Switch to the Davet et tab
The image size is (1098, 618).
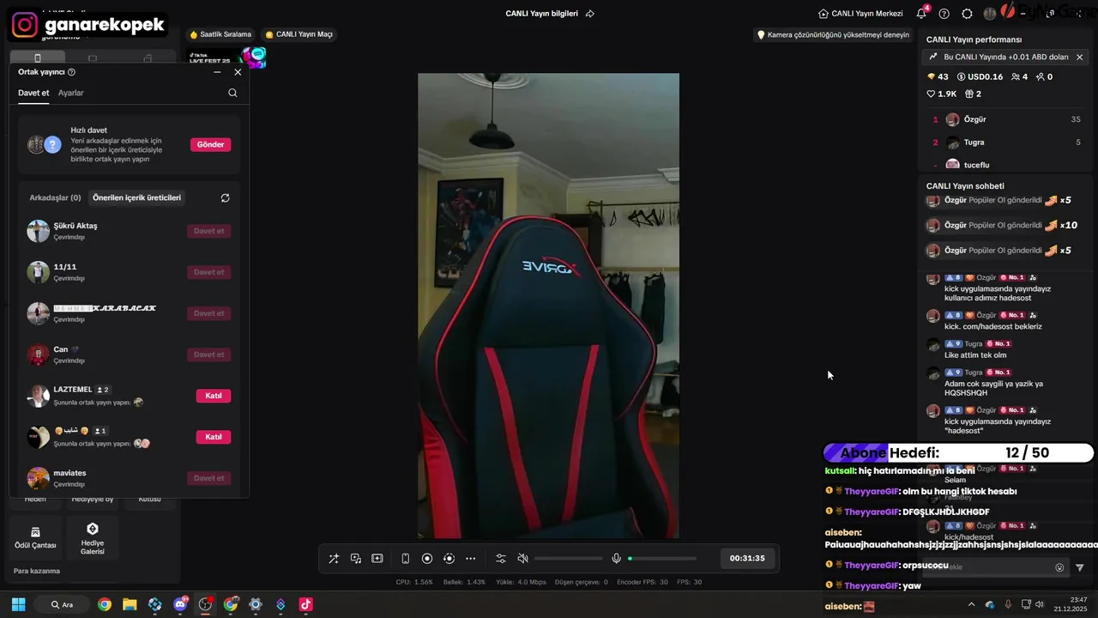click(x=33, y=93)
